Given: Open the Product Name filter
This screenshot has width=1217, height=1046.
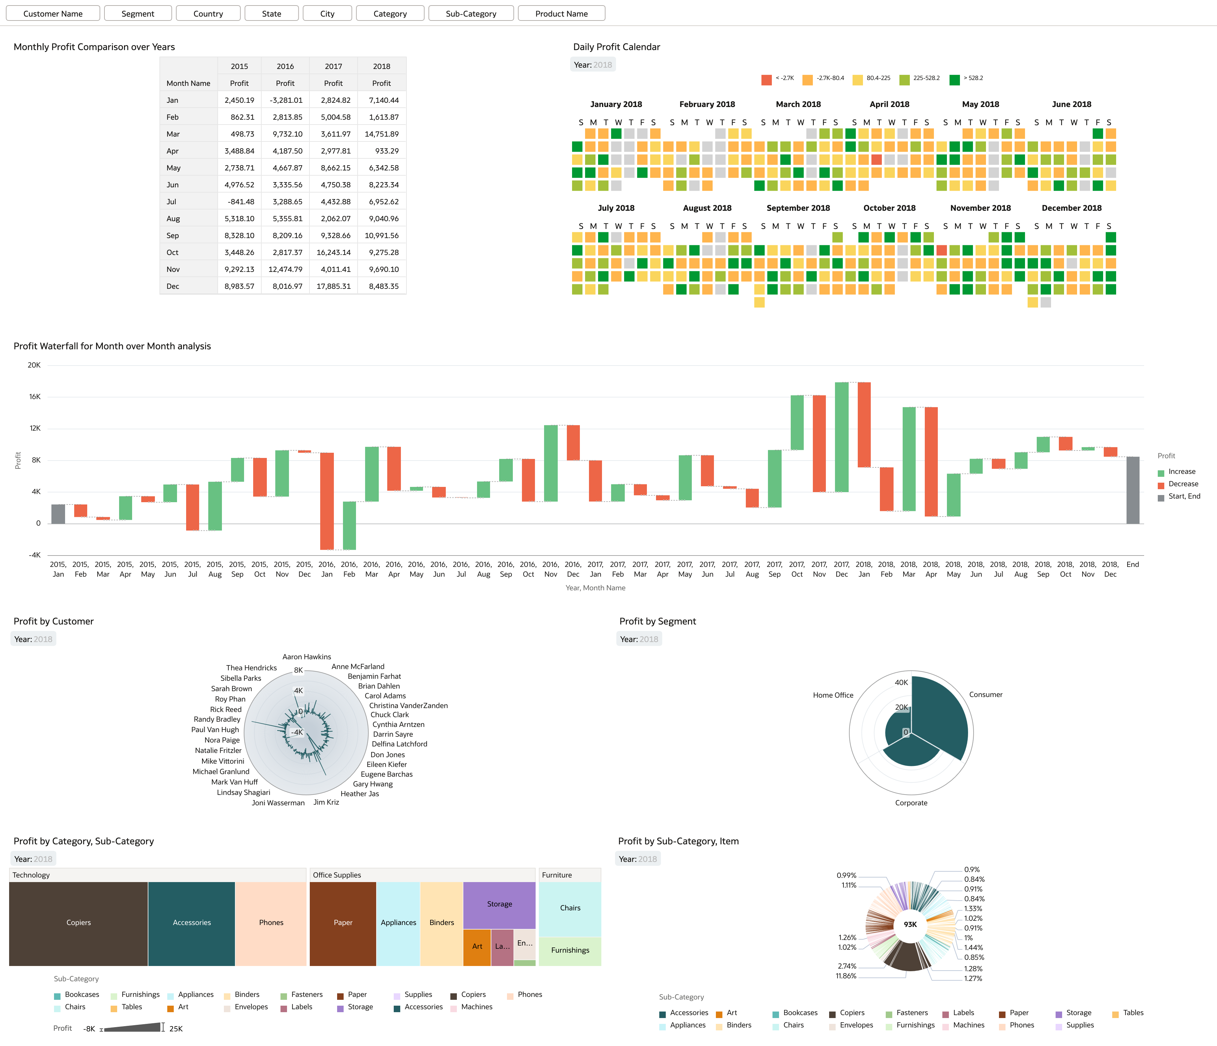Looking at the screenshot, I should [x=561, y=14].
